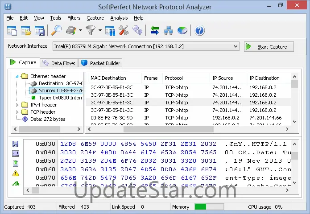
Task: Click the SoftPerfect app icon in title bar
Action: (8, 6)
